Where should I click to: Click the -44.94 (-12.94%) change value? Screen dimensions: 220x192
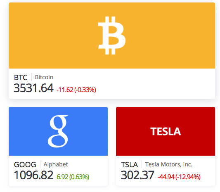[179, 177]
